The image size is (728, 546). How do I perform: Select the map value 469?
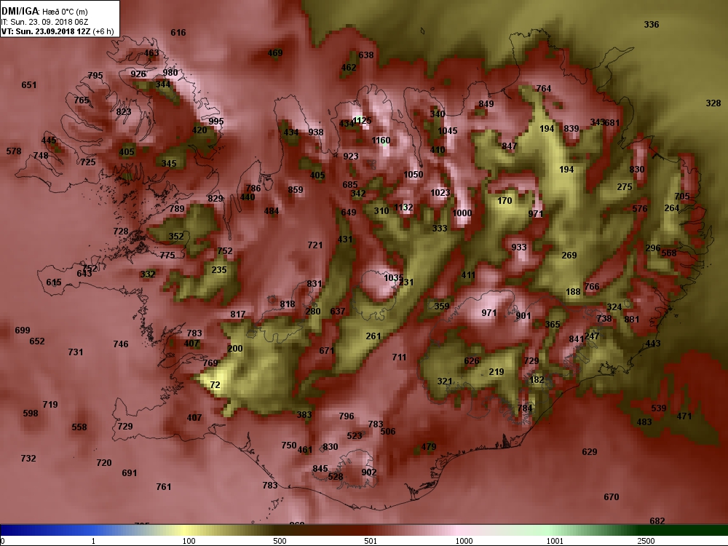click(275, 53)
